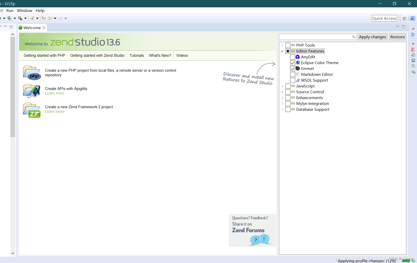
Task: Select Getting started with Zend Studio tab
Action: pos(97,55)
